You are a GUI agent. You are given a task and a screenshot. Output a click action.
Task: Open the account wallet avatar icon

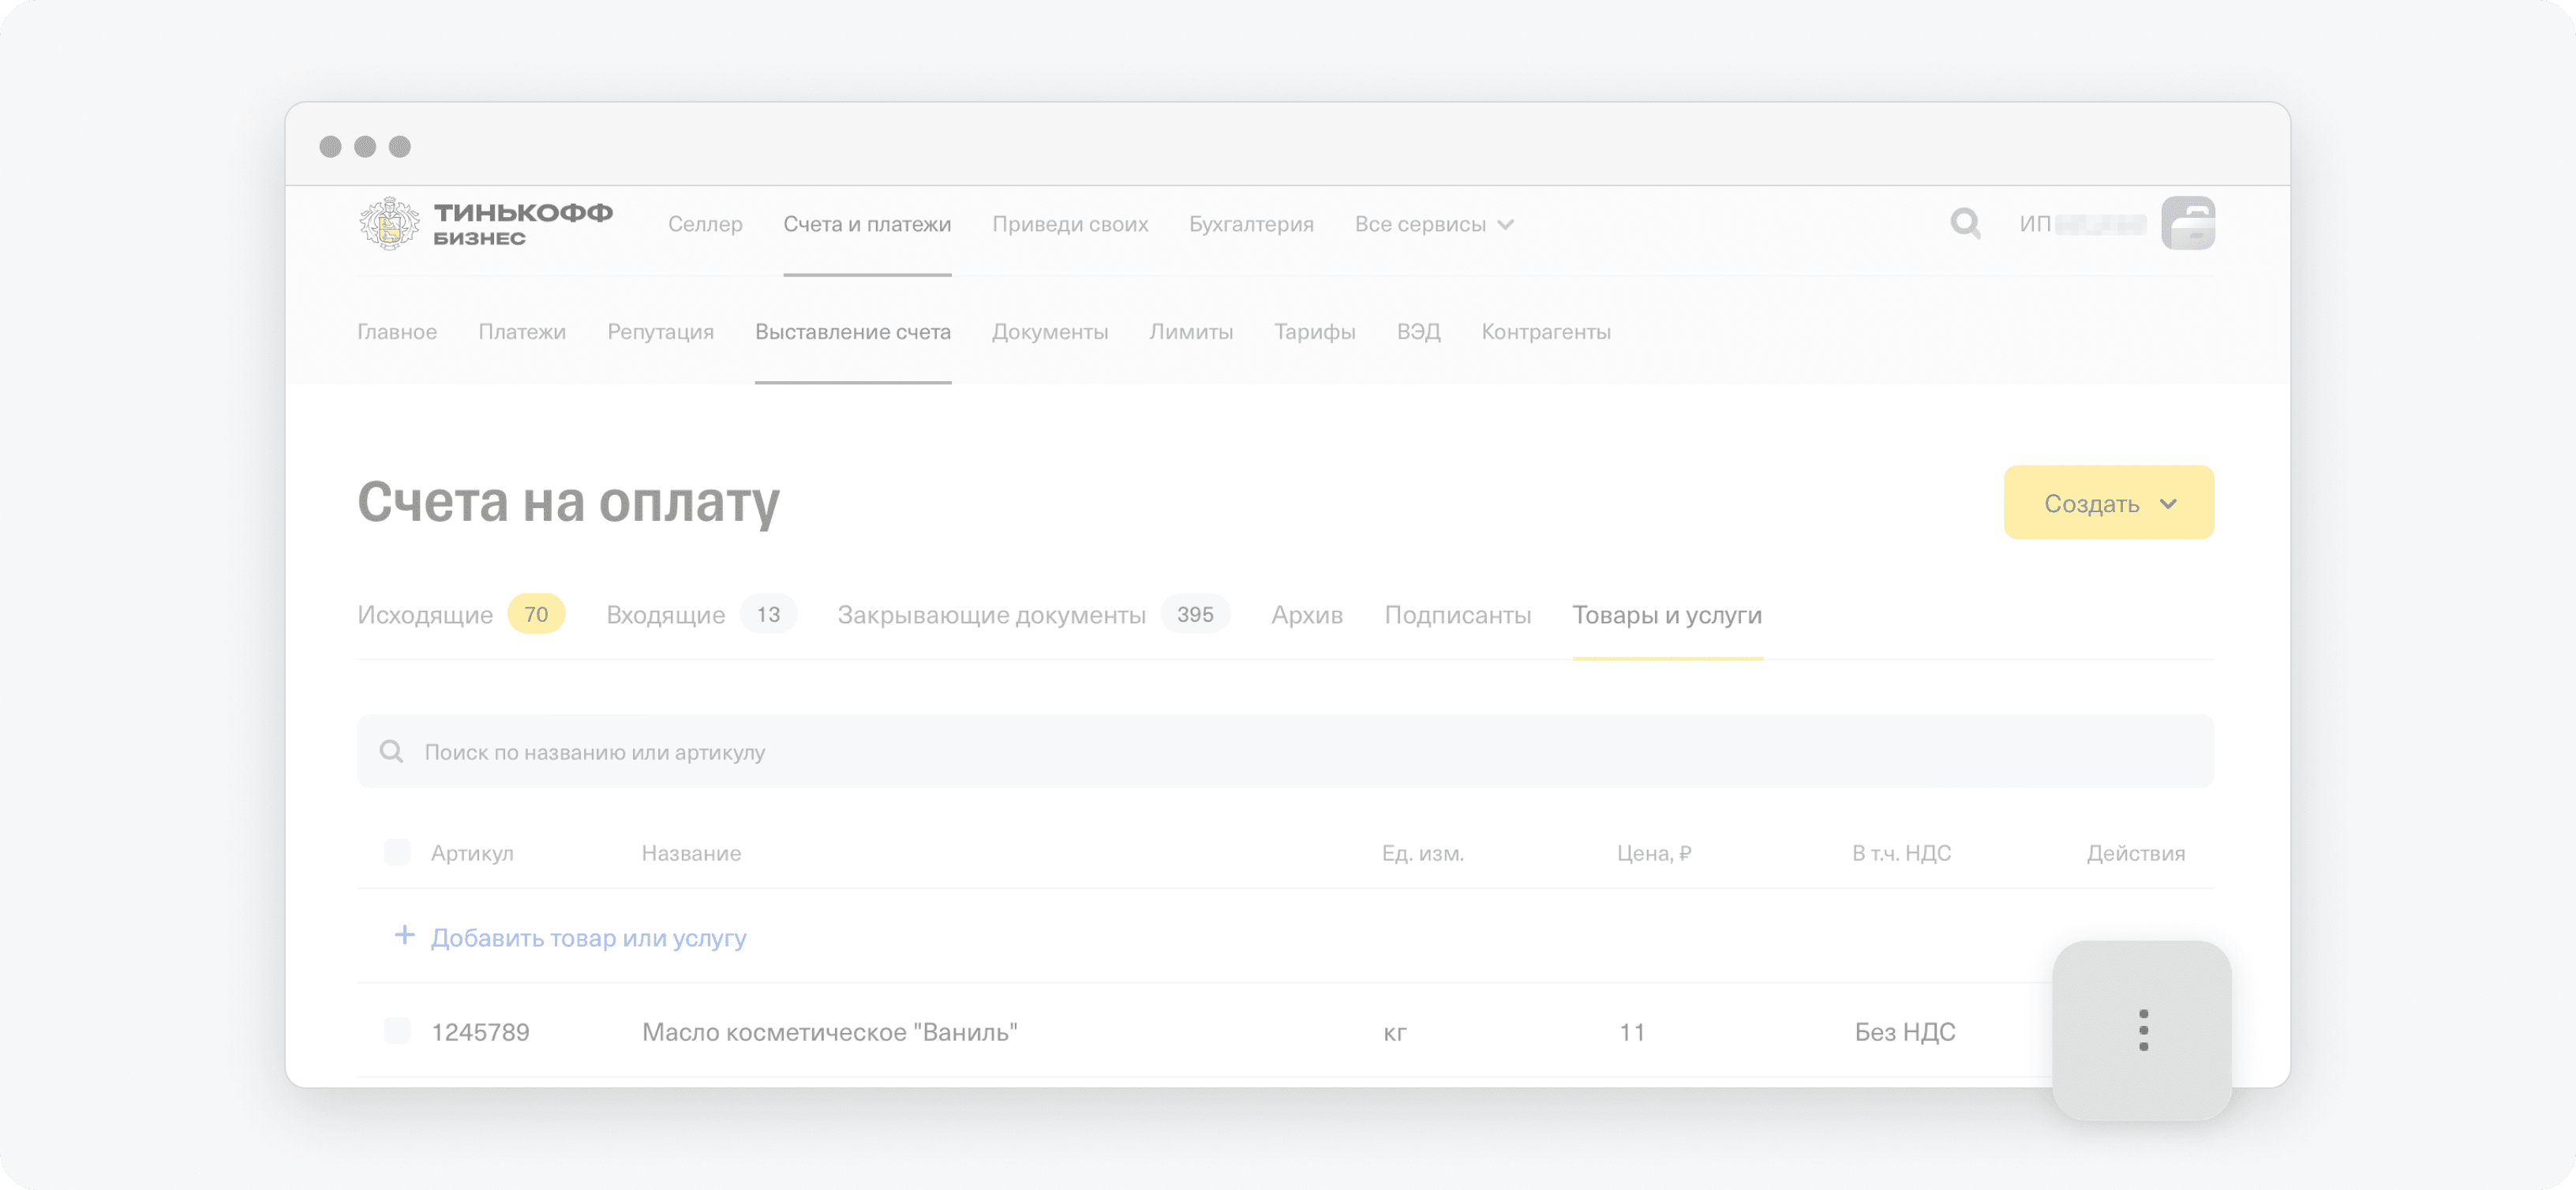[2187, 223]
